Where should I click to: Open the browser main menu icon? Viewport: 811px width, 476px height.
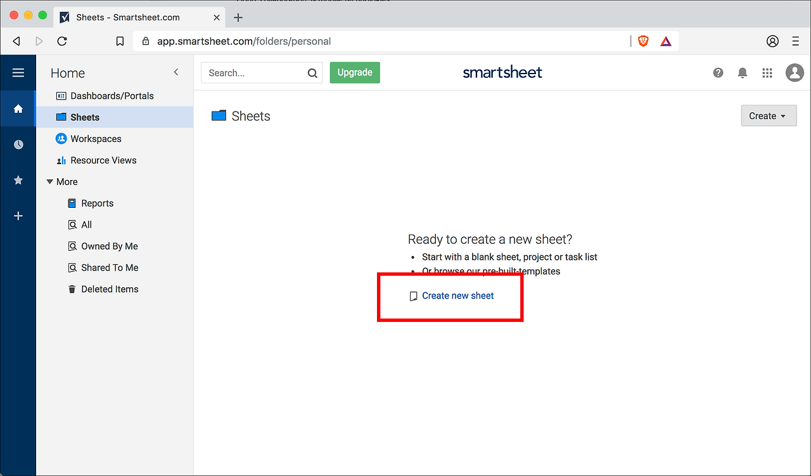[796, 41]
